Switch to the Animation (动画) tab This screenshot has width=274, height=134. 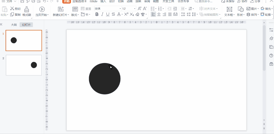tap(129, 1)
